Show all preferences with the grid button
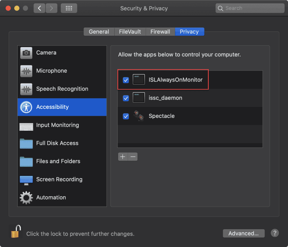The image size is (288, 247). 69,8
